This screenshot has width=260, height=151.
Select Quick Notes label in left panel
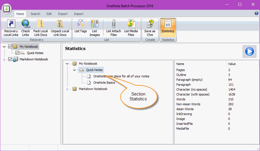[35, 53]
